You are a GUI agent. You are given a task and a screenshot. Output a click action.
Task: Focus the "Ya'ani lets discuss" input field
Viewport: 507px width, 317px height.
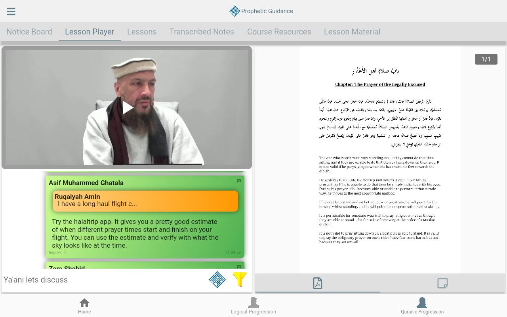104,280
